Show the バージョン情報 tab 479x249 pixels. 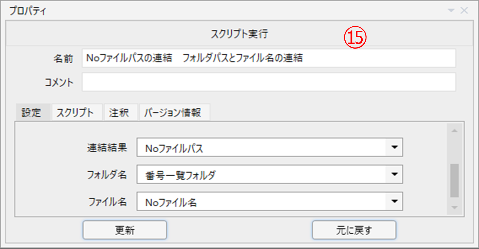(x=173, y=113)
